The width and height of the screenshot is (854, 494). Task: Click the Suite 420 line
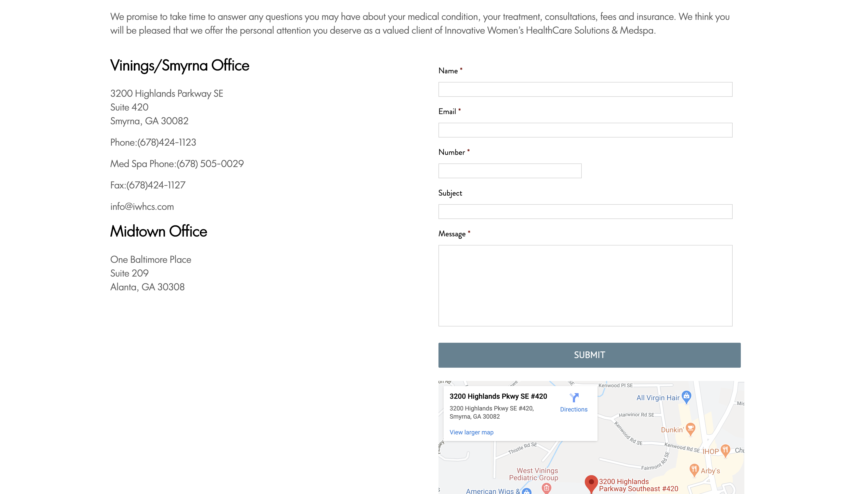pos(130,107)
